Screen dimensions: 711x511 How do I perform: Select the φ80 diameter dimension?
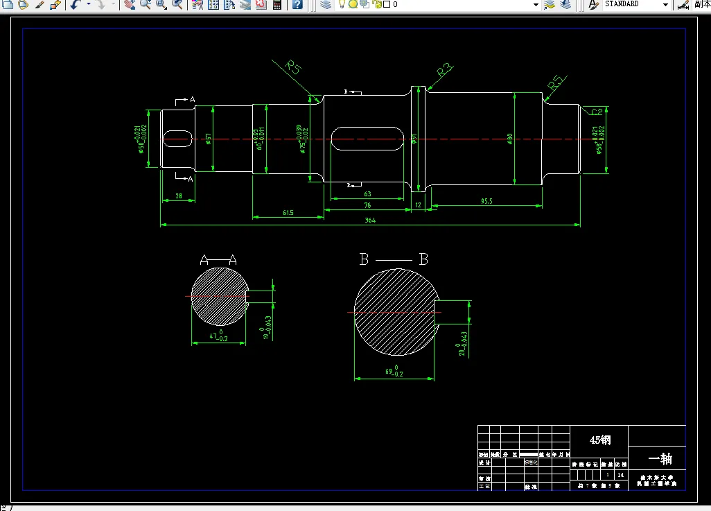click(x=509, y=139)
